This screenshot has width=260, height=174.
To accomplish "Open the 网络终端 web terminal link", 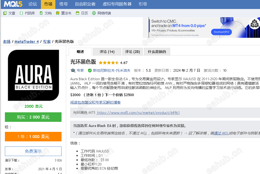I will coord(104,13).
